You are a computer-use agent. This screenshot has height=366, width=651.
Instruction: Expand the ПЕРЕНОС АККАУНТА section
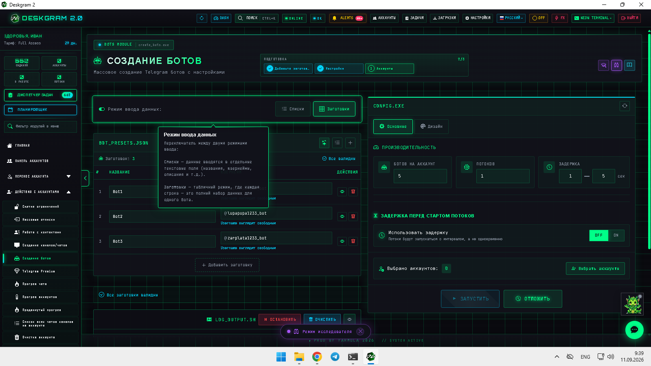[39, 177]
